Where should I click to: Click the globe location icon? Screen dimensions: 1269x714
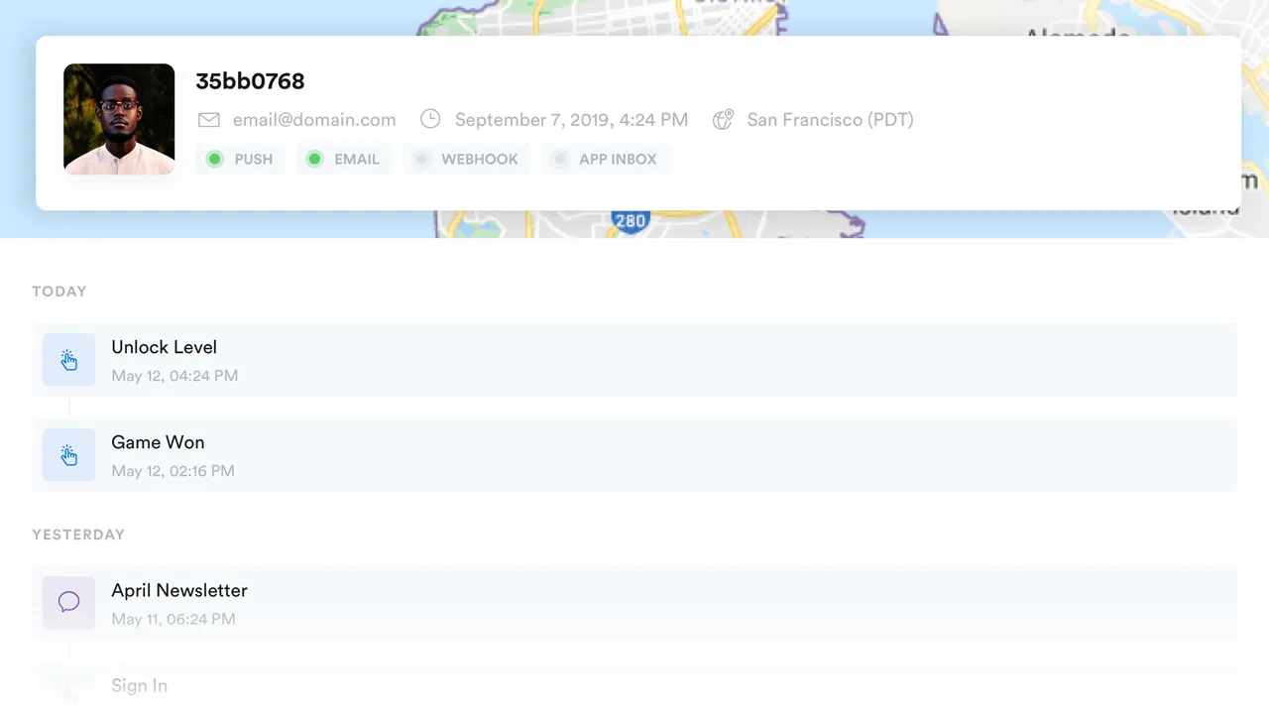click(x=723, y=120)
